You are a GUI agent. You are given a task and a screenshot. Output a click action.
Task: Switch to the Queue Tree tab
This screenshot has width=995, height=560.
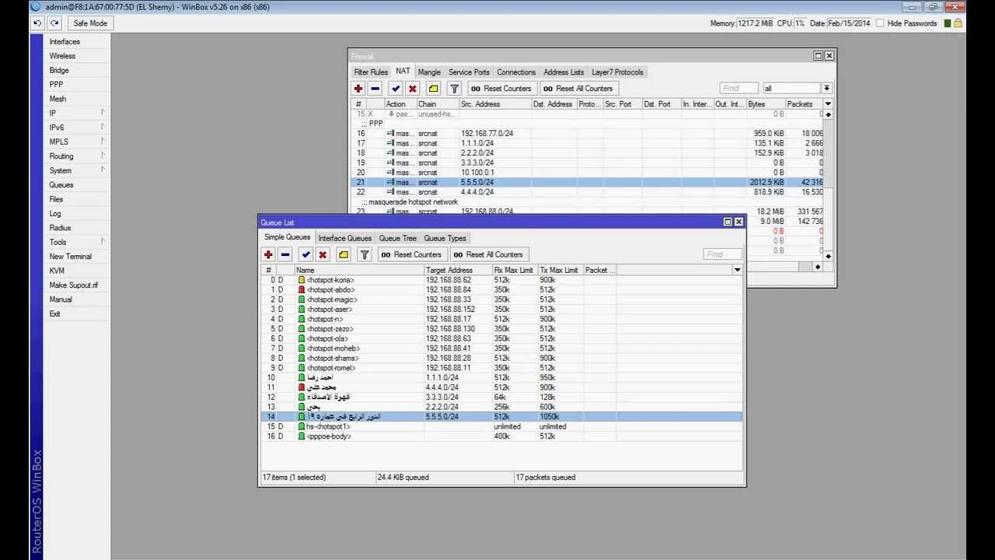(398, 238)
